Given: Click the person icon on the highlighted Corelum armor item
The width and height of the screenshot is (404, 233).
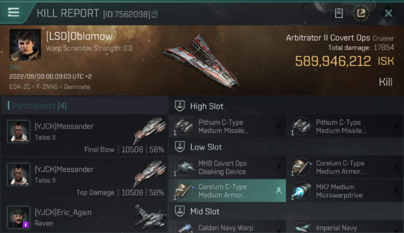Looking at the screenshot, I should click(279, 191).
